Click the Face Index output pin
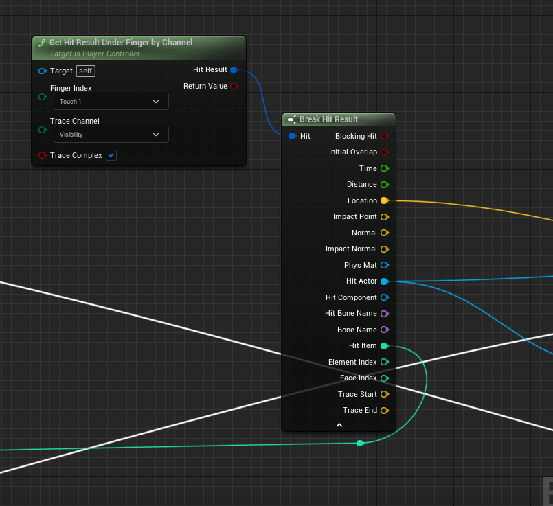This screenshot has height=506, width=553. 384,378
